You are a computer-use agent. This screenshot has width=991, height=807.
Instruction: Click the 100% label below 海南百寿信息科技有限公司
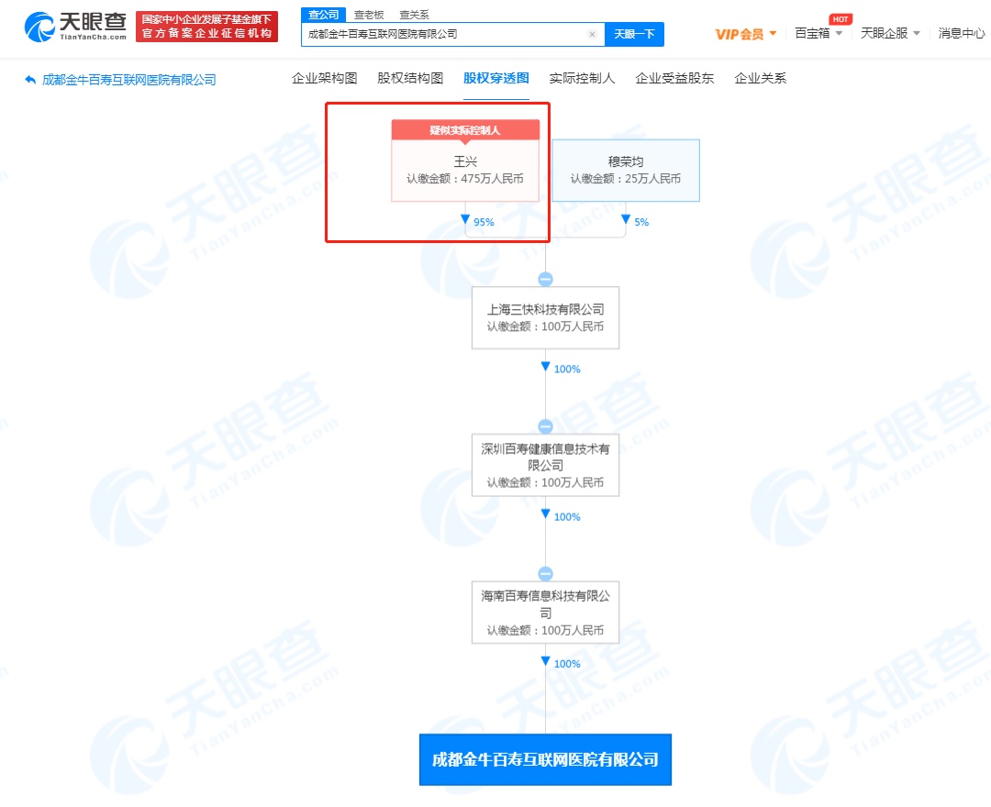[x=567, y=664]
